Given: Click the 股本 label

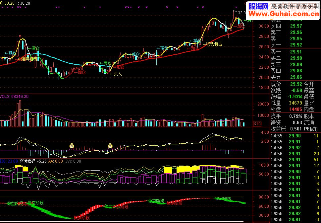Looking at the screenshot, I should 309,116.
